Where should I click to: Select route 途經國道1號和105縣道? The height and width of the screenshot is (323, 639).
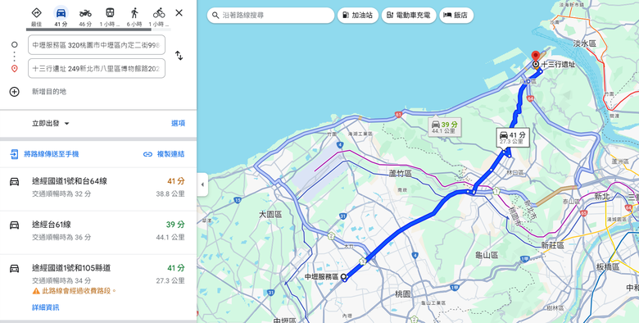[98, 287]
